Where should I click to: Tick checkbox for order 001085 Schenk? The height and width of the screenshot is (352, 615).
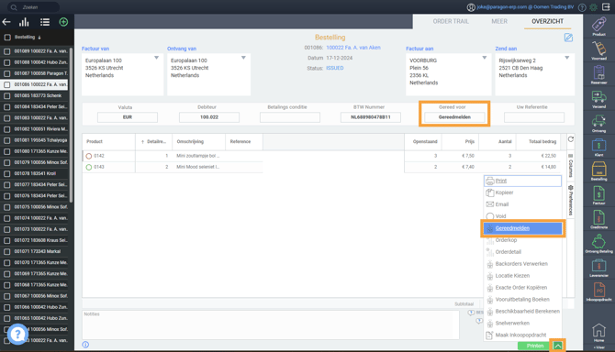tap(7, 95)
